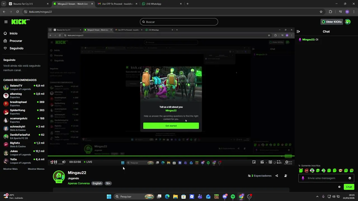
Task: Open recommended channel Jukes
Action: (24, 153)
